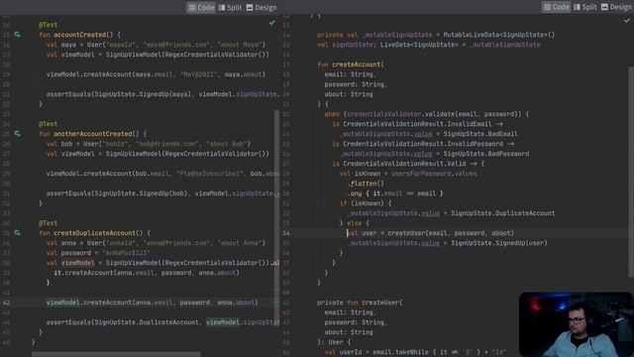The image size is (634, 357).
Task: Run the anotherAccountCreated test from gutter icon
Action: click(17, 134)
